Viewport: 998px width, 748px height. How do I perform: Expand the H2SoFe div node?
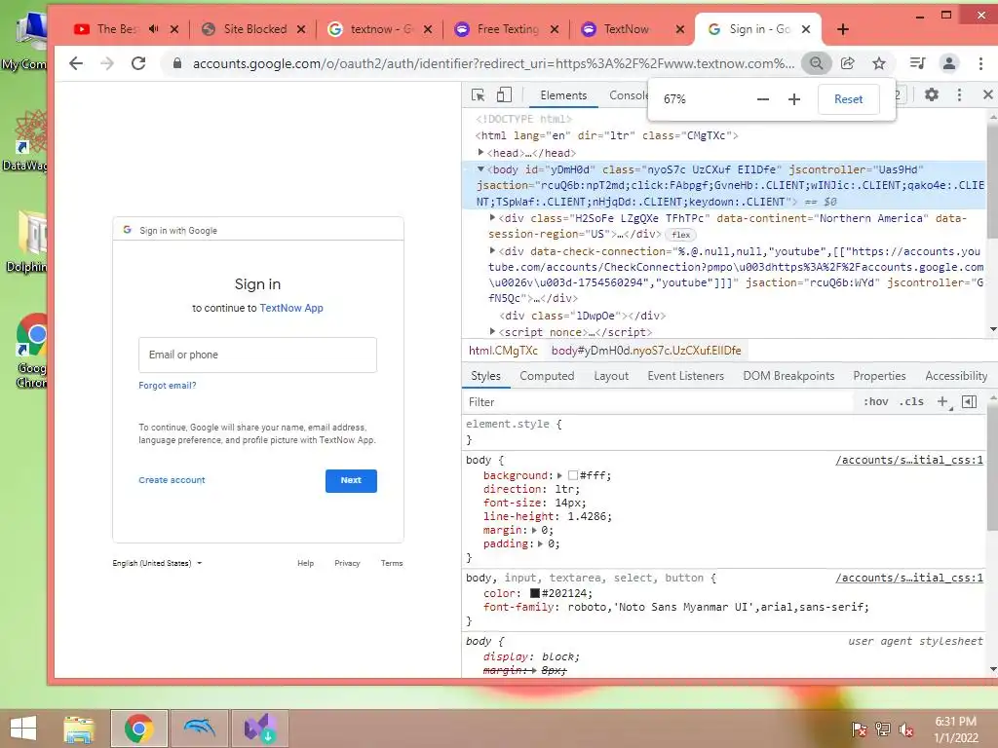(492, 217)
